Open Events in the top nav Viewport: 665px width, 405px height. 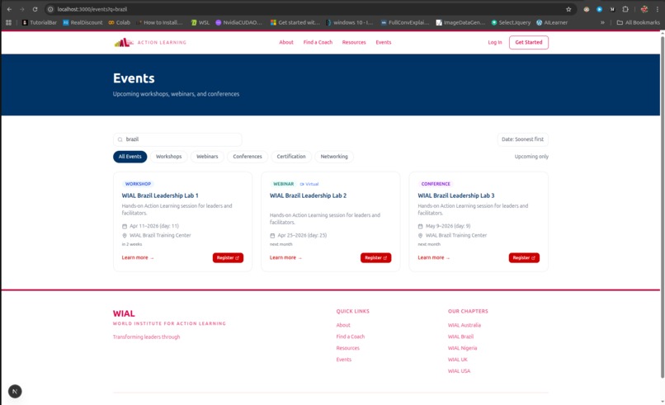tap(384, 42)
